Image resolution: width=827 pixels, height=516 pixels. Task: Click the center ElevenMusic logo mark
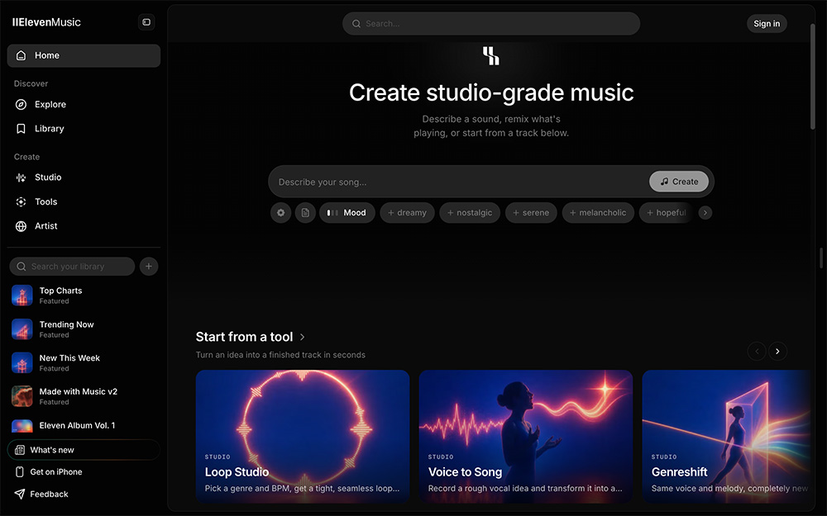click(491, 56)
